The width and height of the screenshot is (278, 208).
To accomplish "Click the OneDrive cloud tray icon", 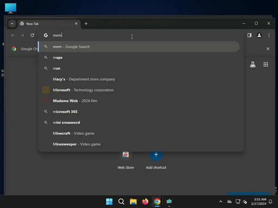I will click(x=229, y=201).
